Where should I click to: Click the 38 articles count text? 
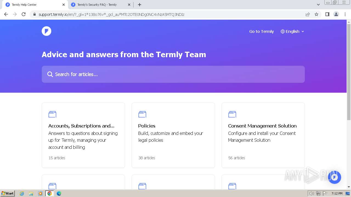tap(147, 158)
